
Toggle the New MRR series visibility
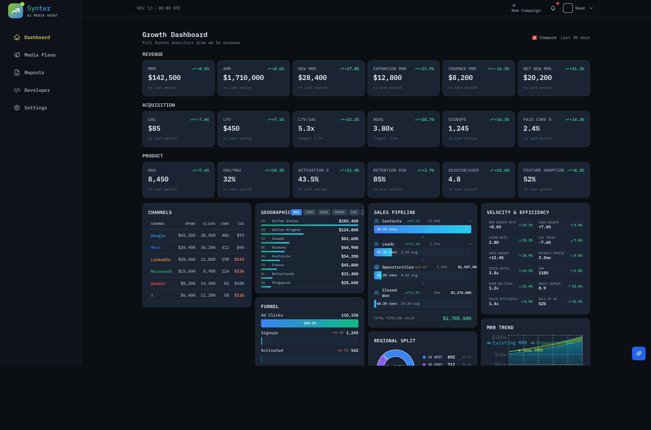coord(533,350)
